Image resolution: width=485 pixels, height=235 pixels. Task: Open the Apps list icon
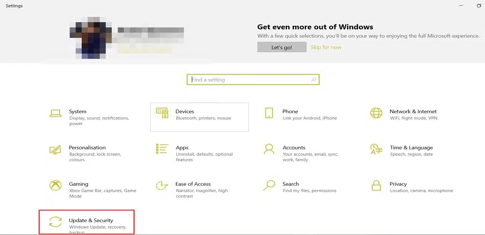pos(162,149)
